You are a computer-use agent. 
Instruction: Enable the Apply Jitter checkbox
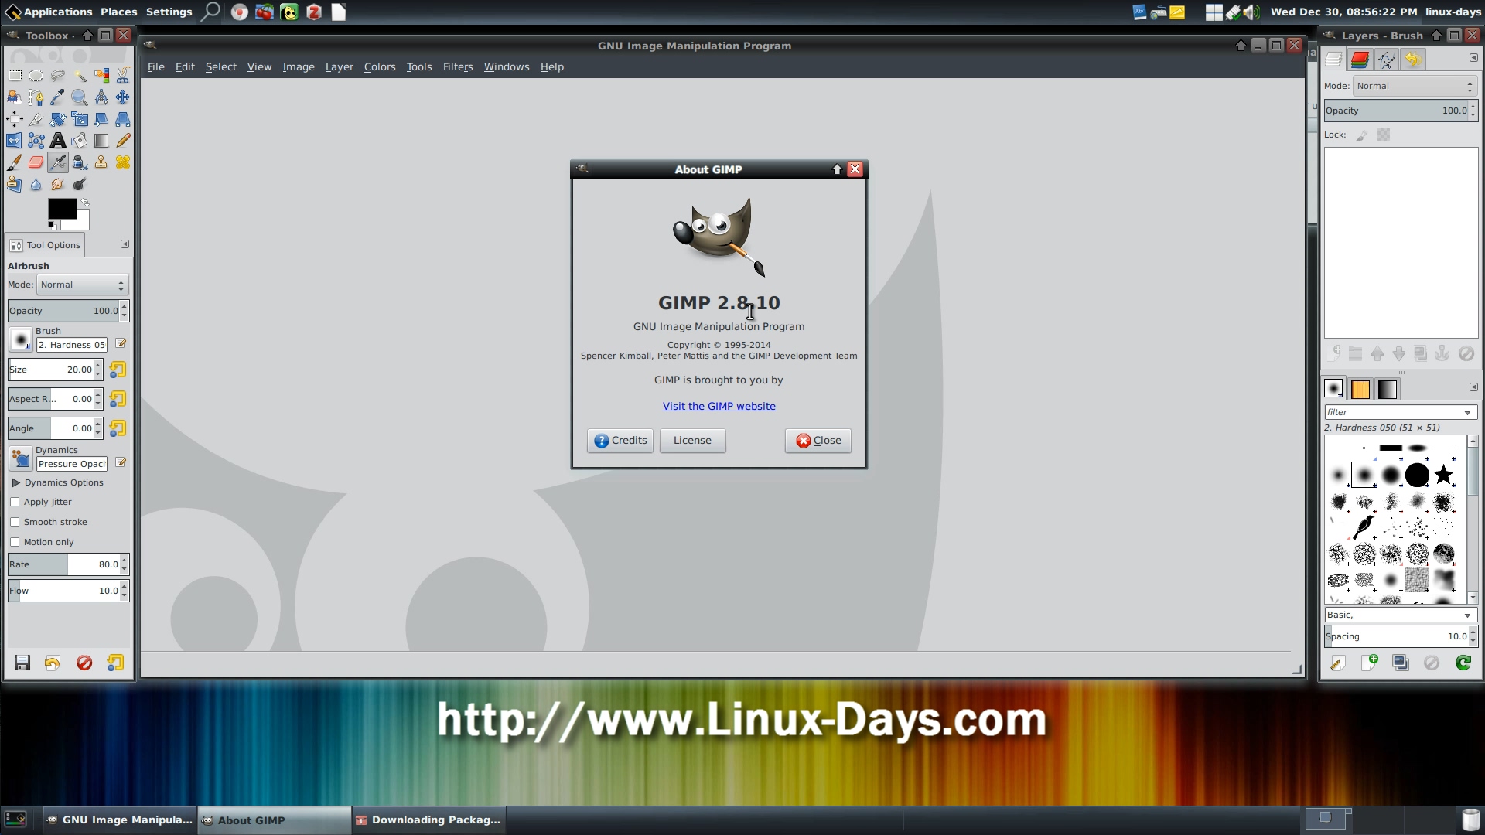point(15,502)
